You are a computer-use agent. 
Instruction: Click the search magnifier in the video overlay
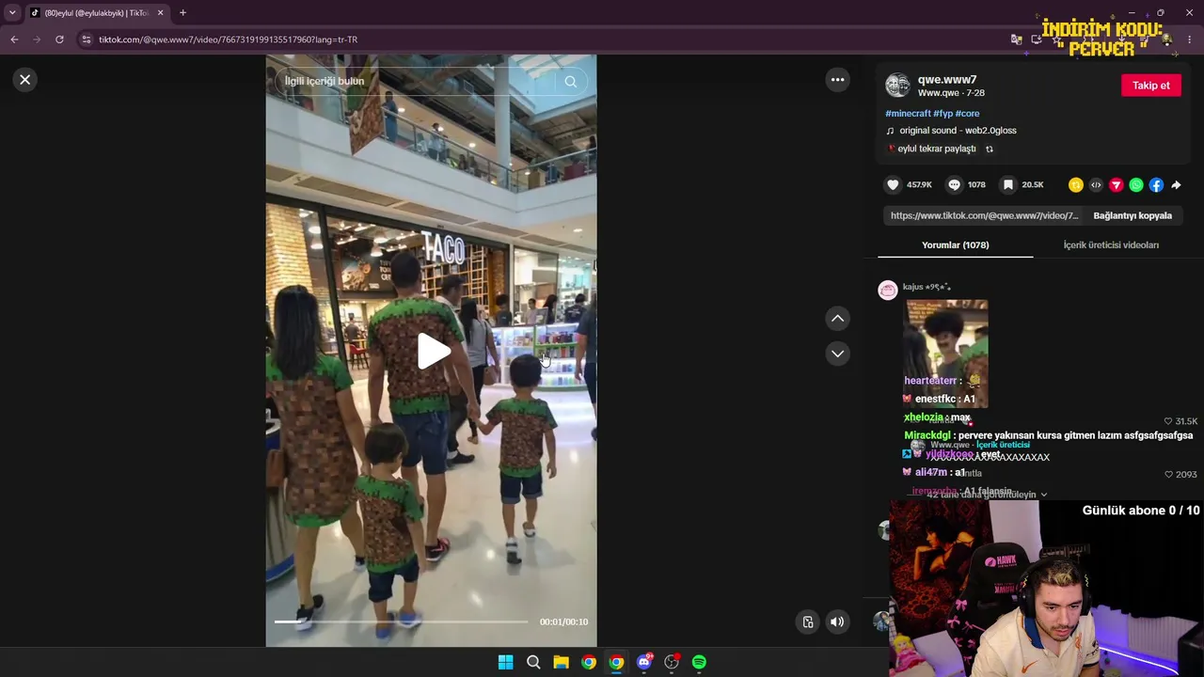coord(570,81)
